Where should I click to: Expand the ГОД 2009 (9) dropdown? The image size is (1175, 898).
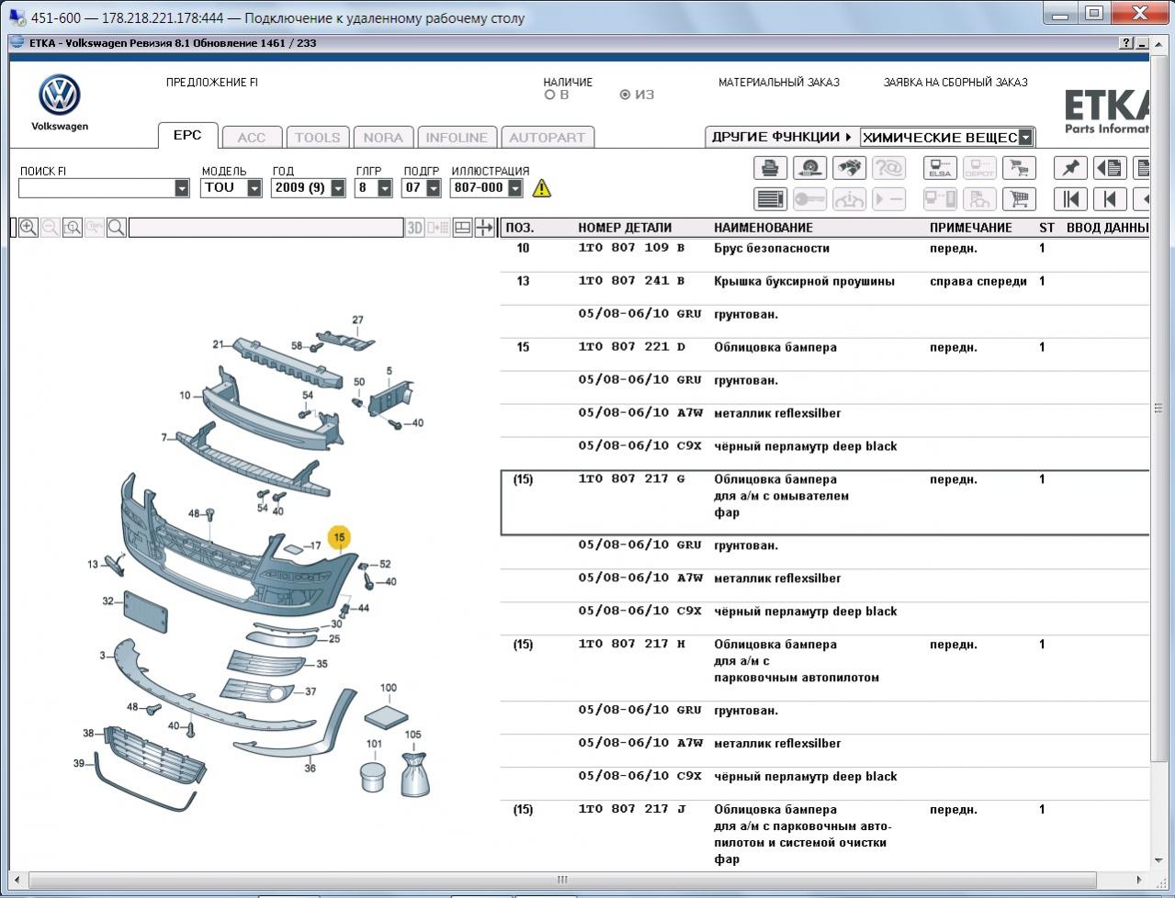[x=338, y=188]
